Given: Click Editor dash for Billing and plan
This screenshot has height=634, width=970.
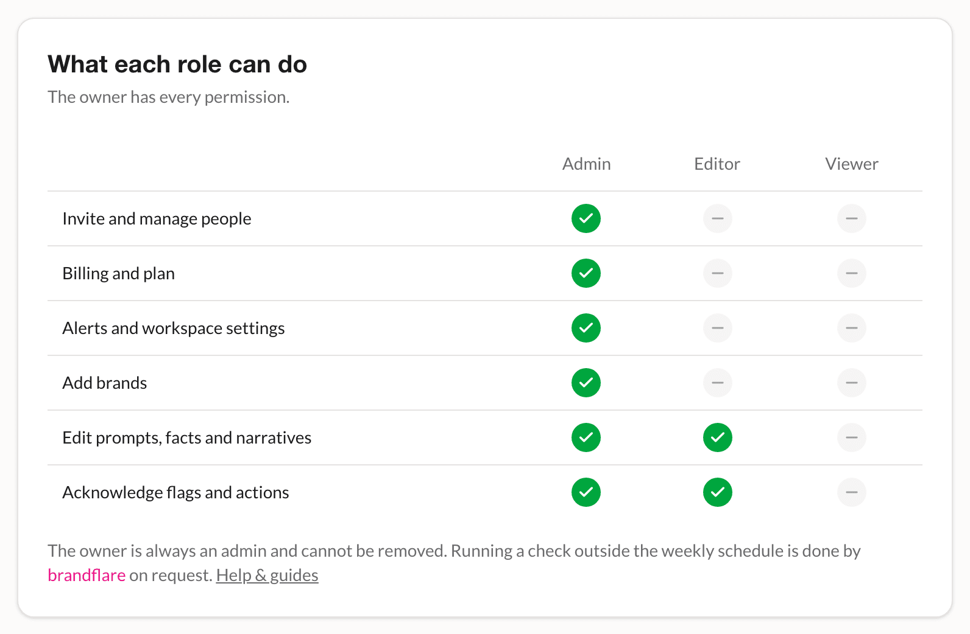Looking at the screenshot, I should (x=718, y=273).
